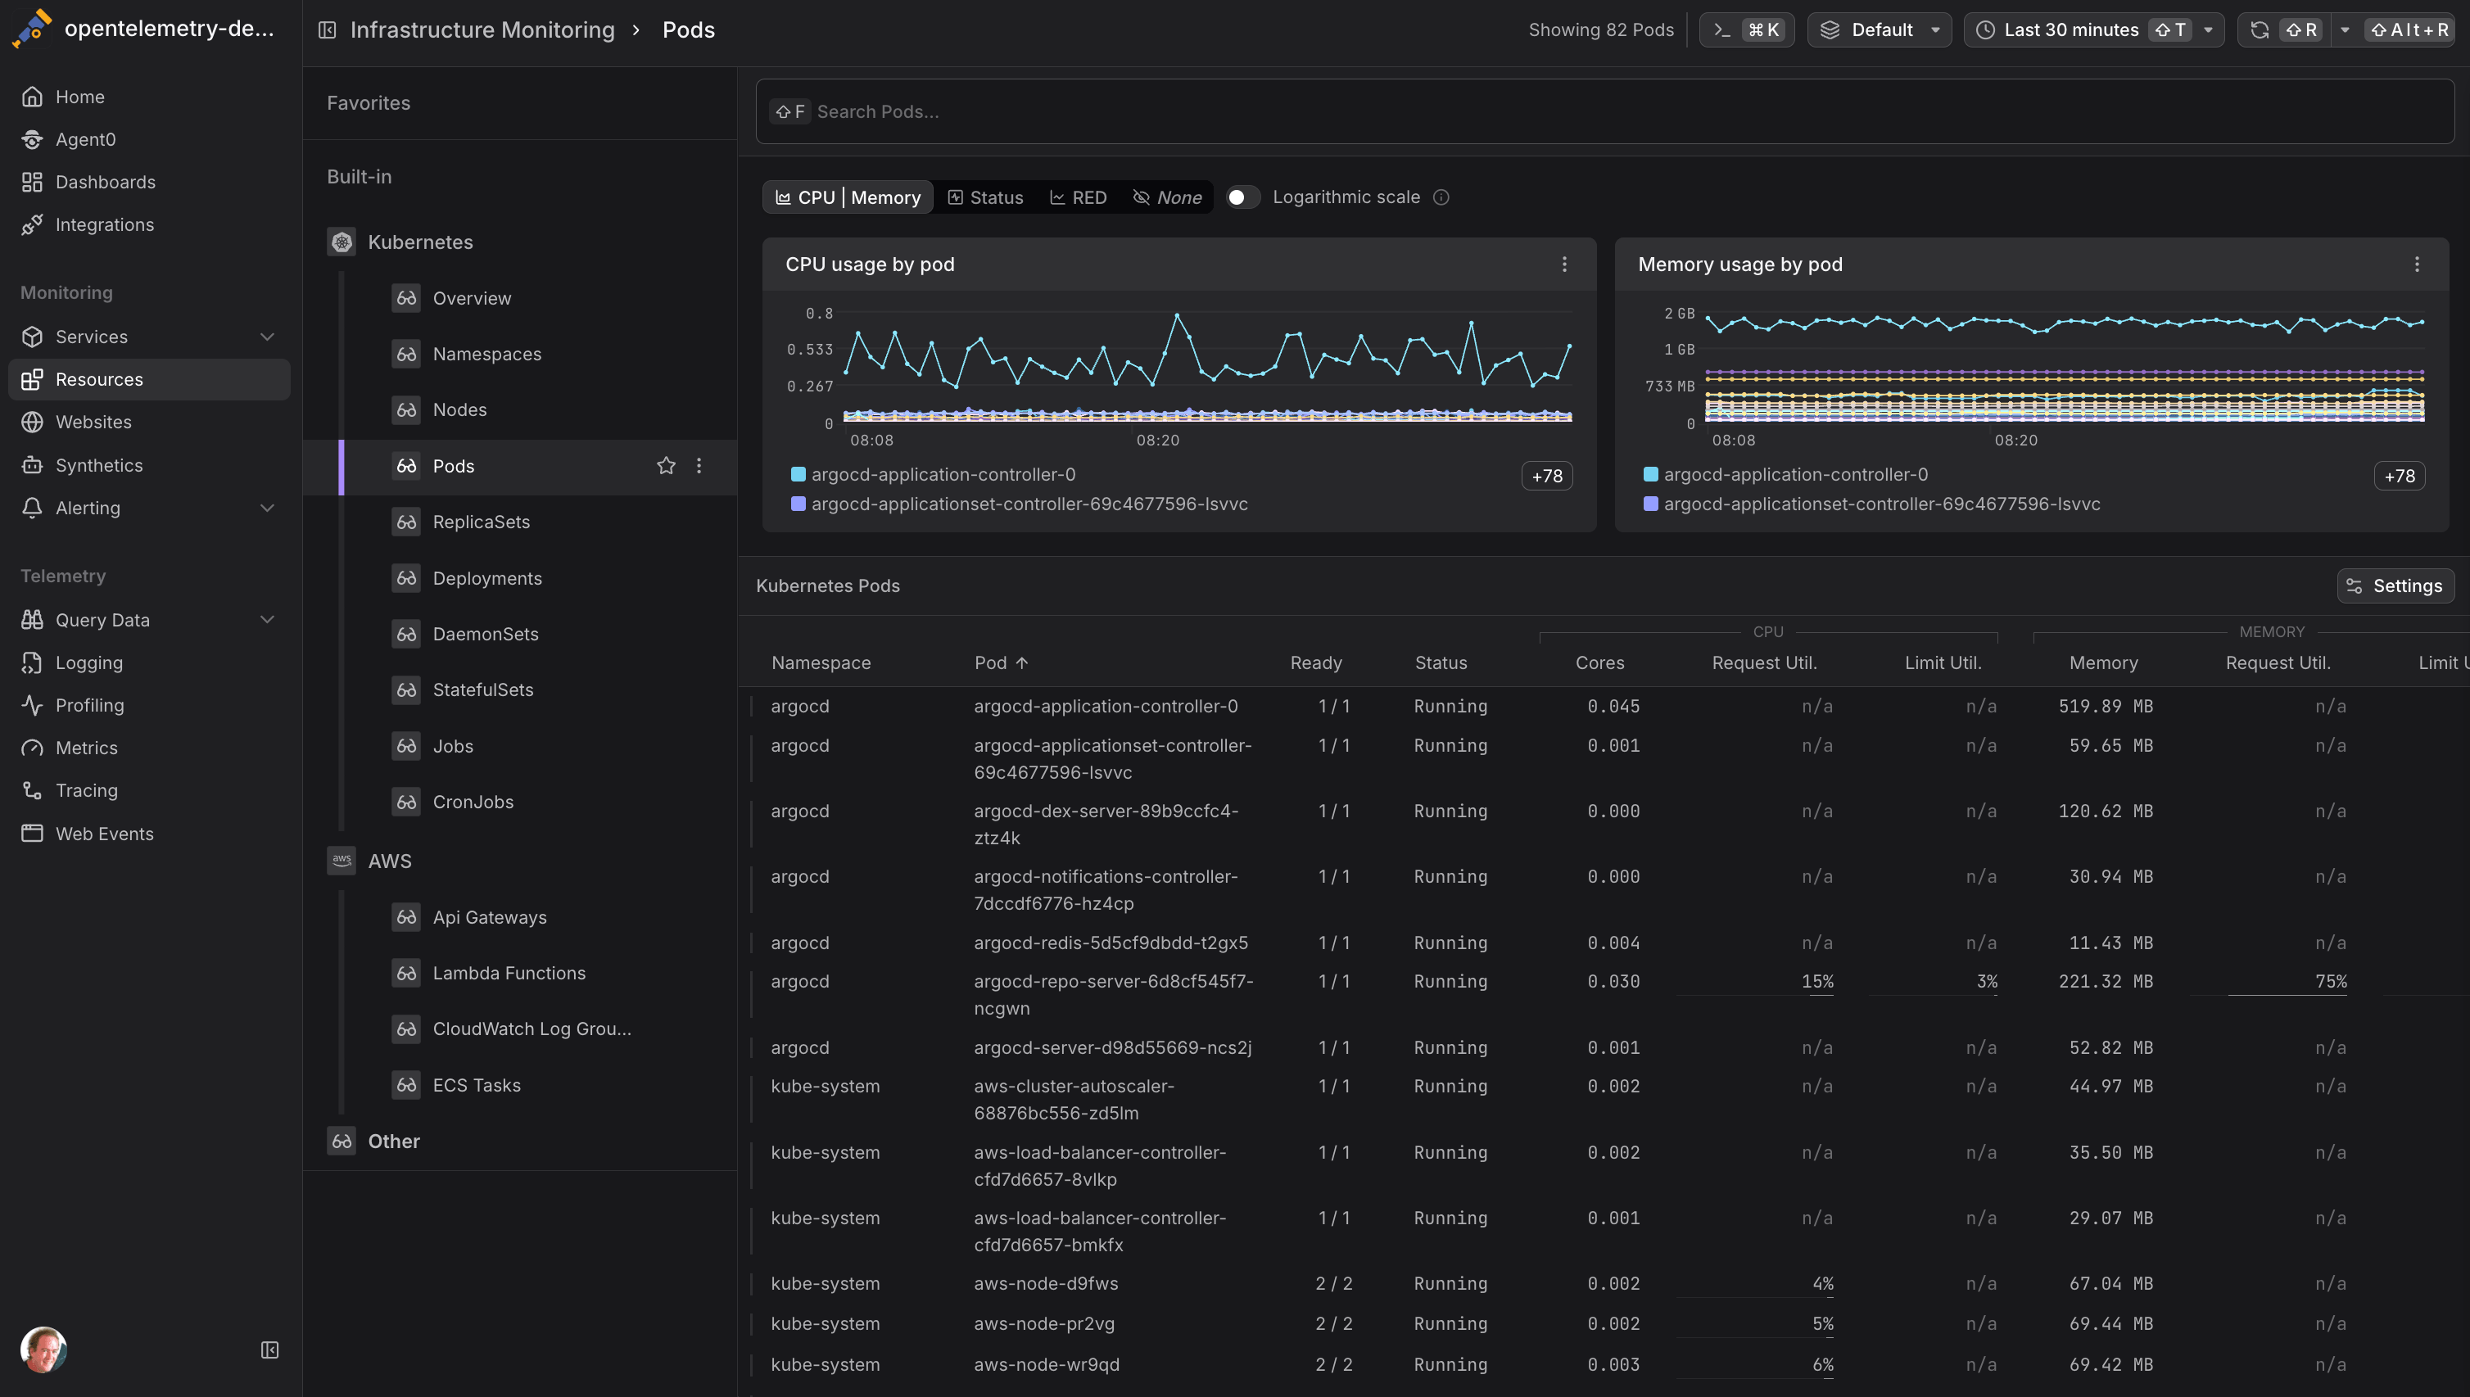Open the command palette button

pyautogui.click(x=1747, y=29)
